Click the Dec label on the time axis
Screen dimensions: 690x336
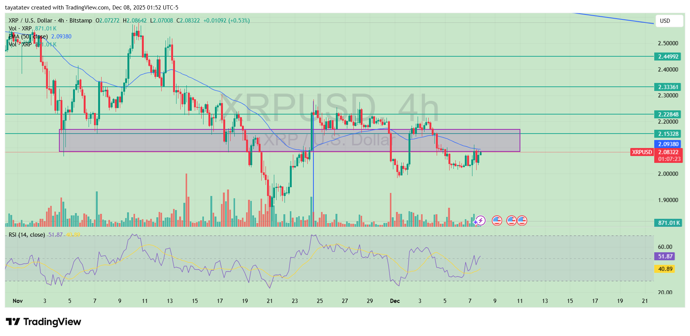click(x=395, y=301)
